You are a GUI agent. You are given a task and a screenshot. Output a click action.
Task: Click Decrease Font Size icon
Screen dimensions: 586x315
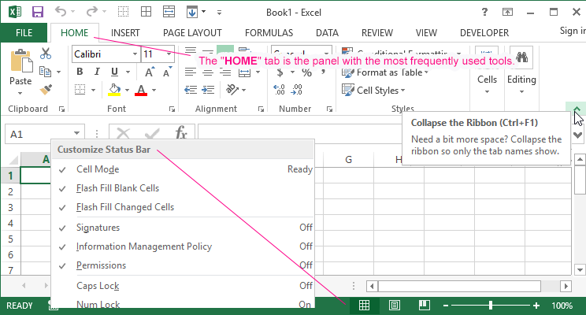(x=167, y=72)
